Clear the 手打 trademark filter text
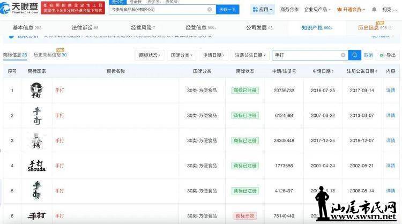Image resolution: width=402 pixels, height=224 pixels. (x=343, y=55)
